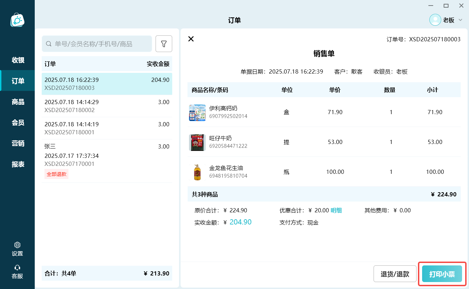
Task: Select the 订单 sidebar item
Action: (x=18, y=81)
